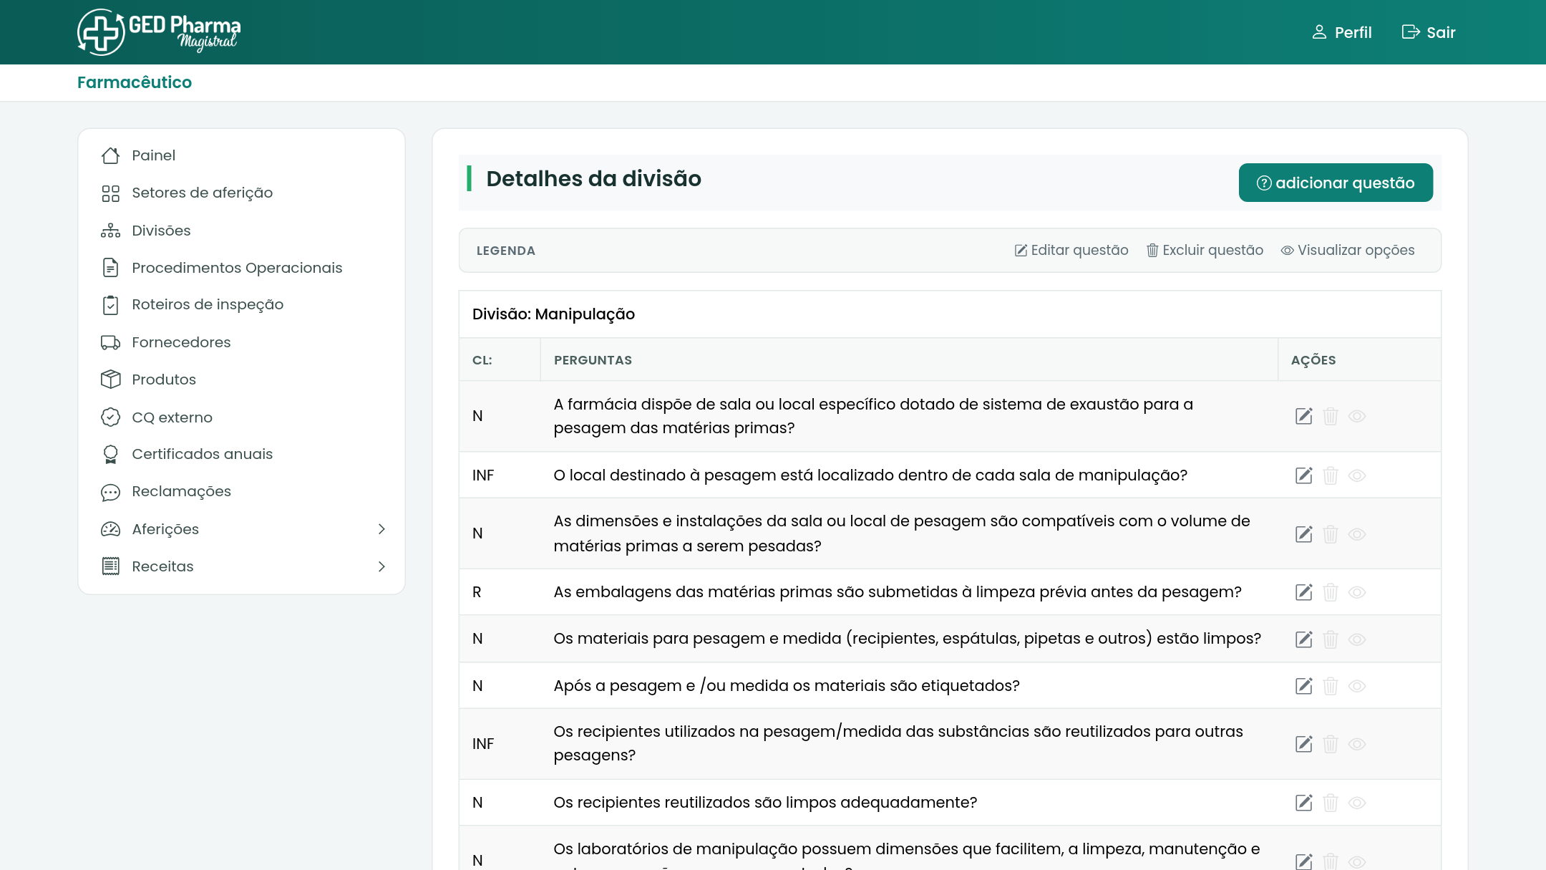This screenshot has height=870, width=1546.
Task: Click the Divisão: Manipulação title
Action: [553, 314]
